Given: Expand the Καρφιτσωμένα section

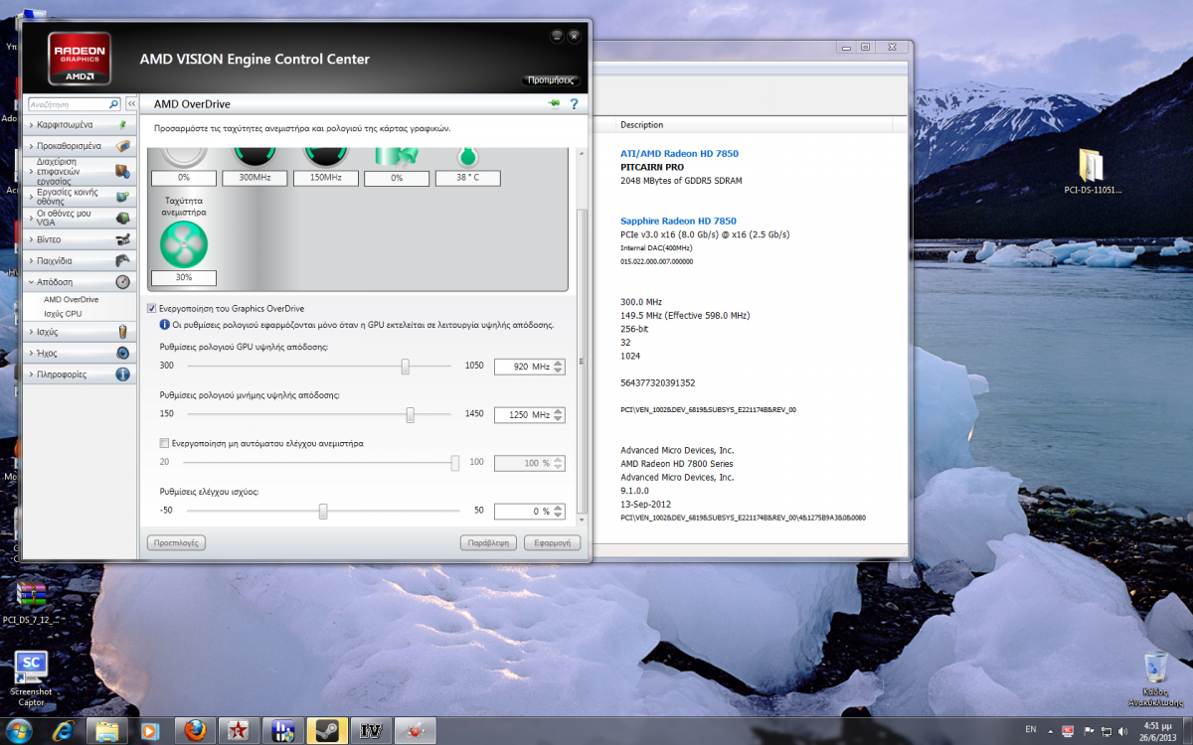Looking at the screenshot, I should [79, 125].
